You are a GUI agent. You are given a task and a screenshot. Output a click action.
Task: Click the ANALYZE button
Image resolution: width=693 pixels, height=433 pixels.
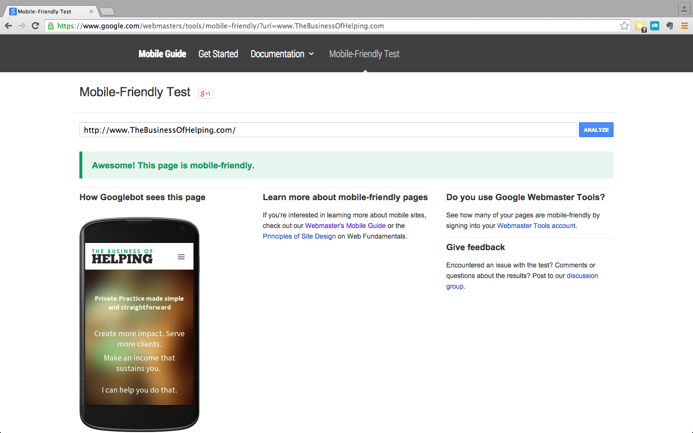(596, 130)
